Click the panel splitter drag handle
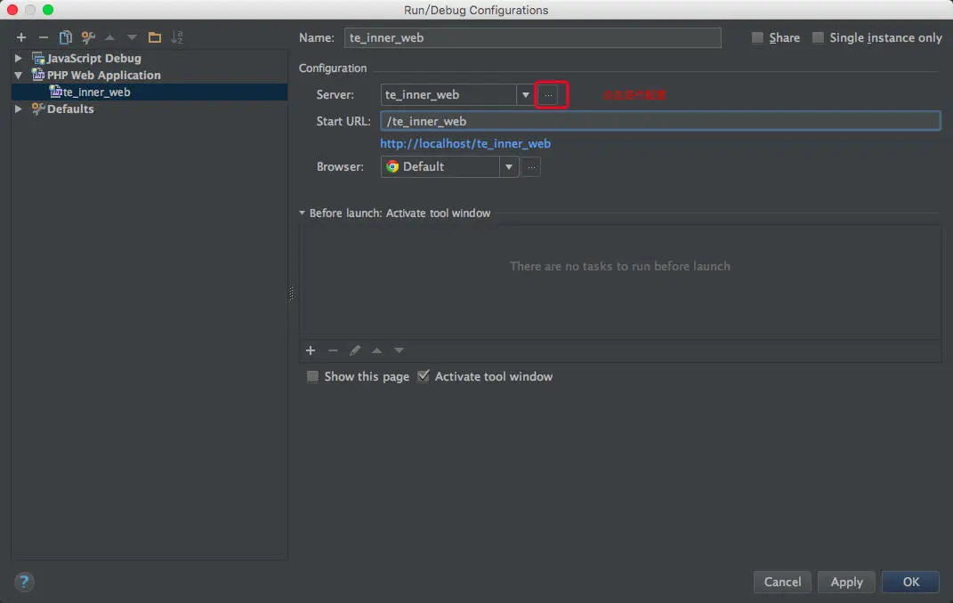This screenshot has height=603, width=953. [291, 293]
